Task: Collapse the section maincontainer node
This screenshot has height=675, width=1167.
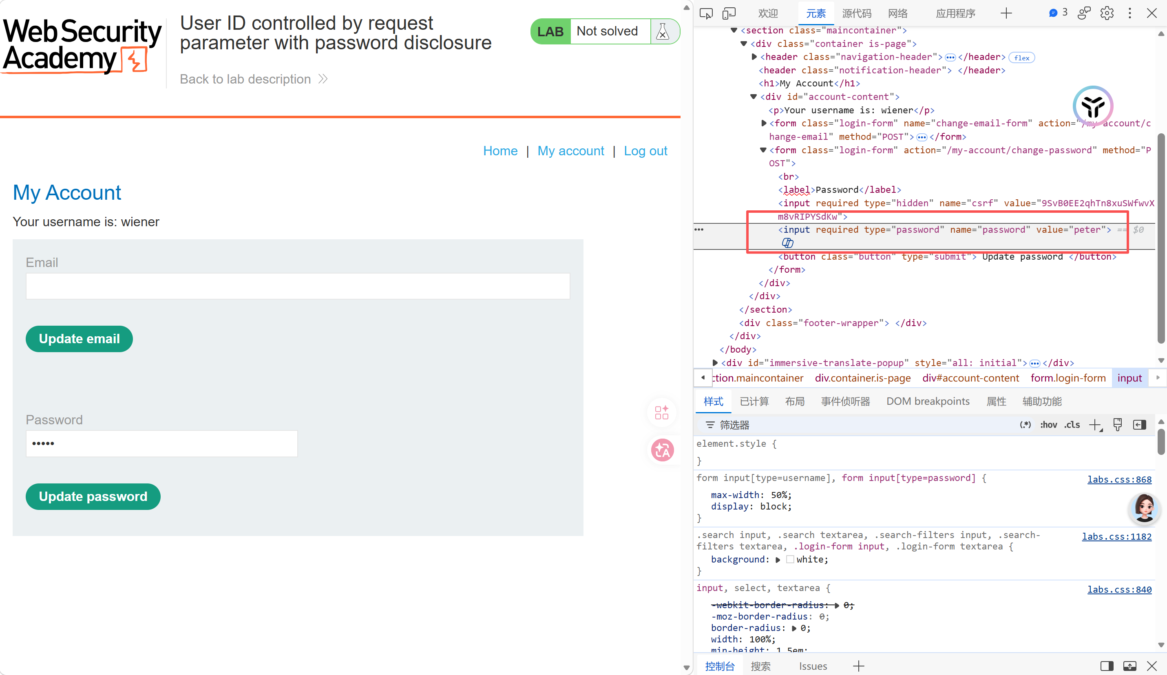Action: coord(734,31)
